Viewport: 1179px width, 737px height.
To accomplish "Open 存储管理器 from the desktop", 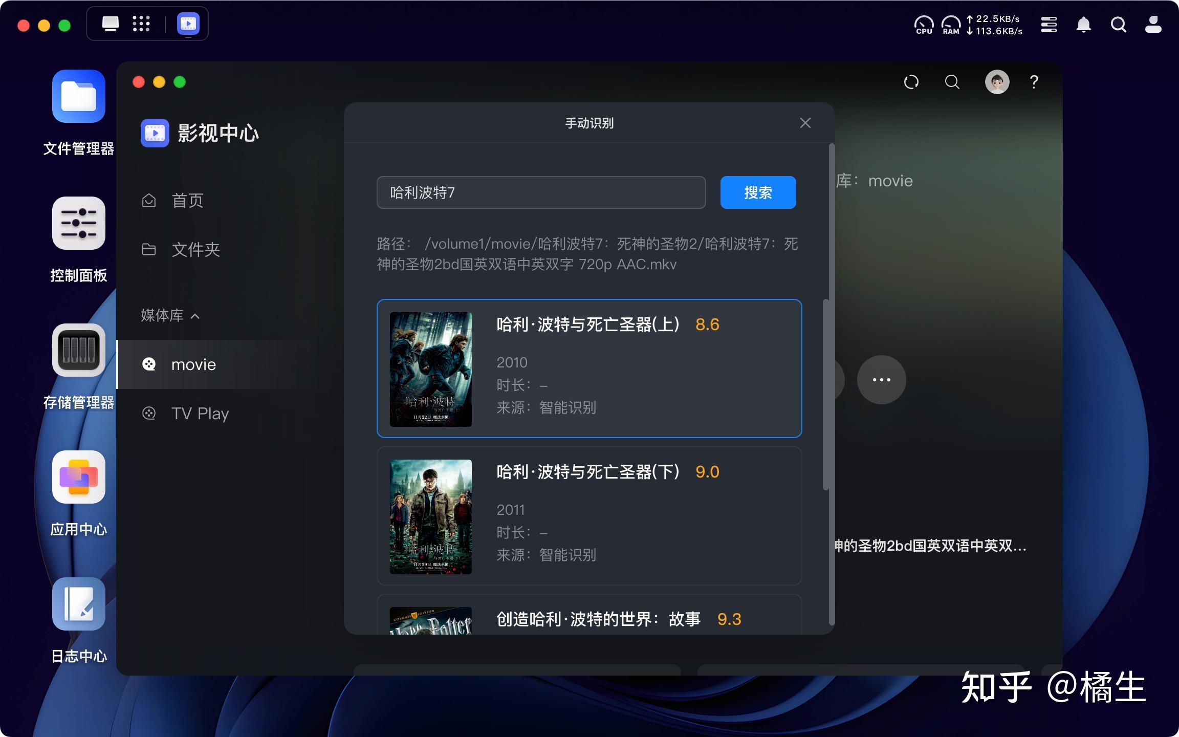I will pyautogui.click(x=79, y=350).
